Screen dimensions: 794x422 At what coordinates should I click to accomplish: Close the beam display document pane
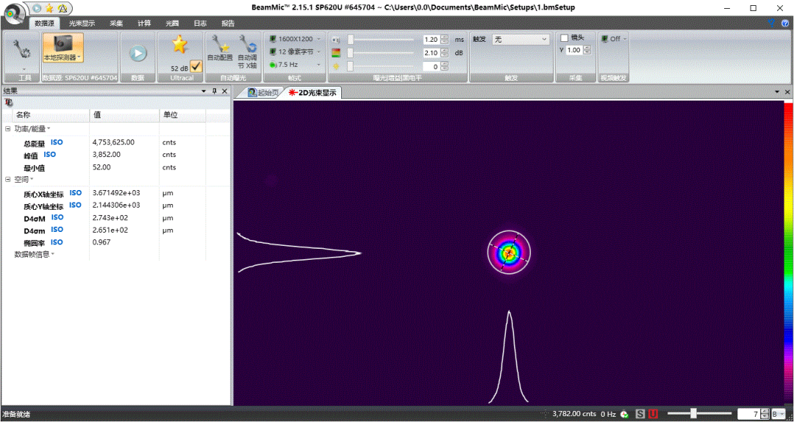(787, 92)
